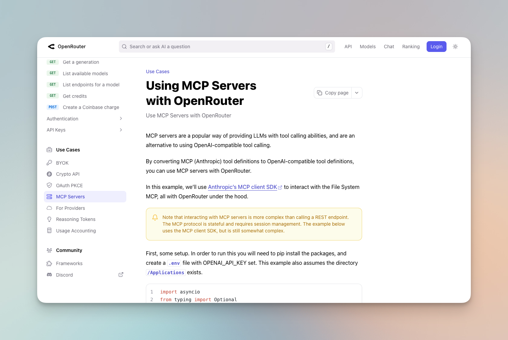Click the .env inline code
This screenshot has height=340, width=508.
pos(174,263)
